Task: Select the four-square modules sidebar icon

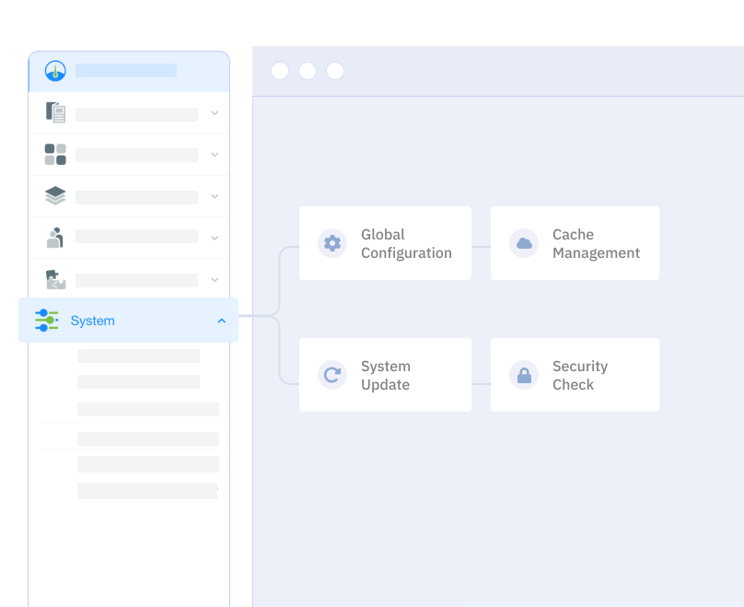Action: click(x=55, y=154)
